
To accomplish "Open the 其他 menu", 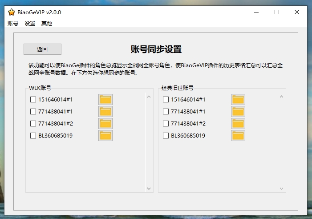I will pyautogui.click(x=47, y=24).
